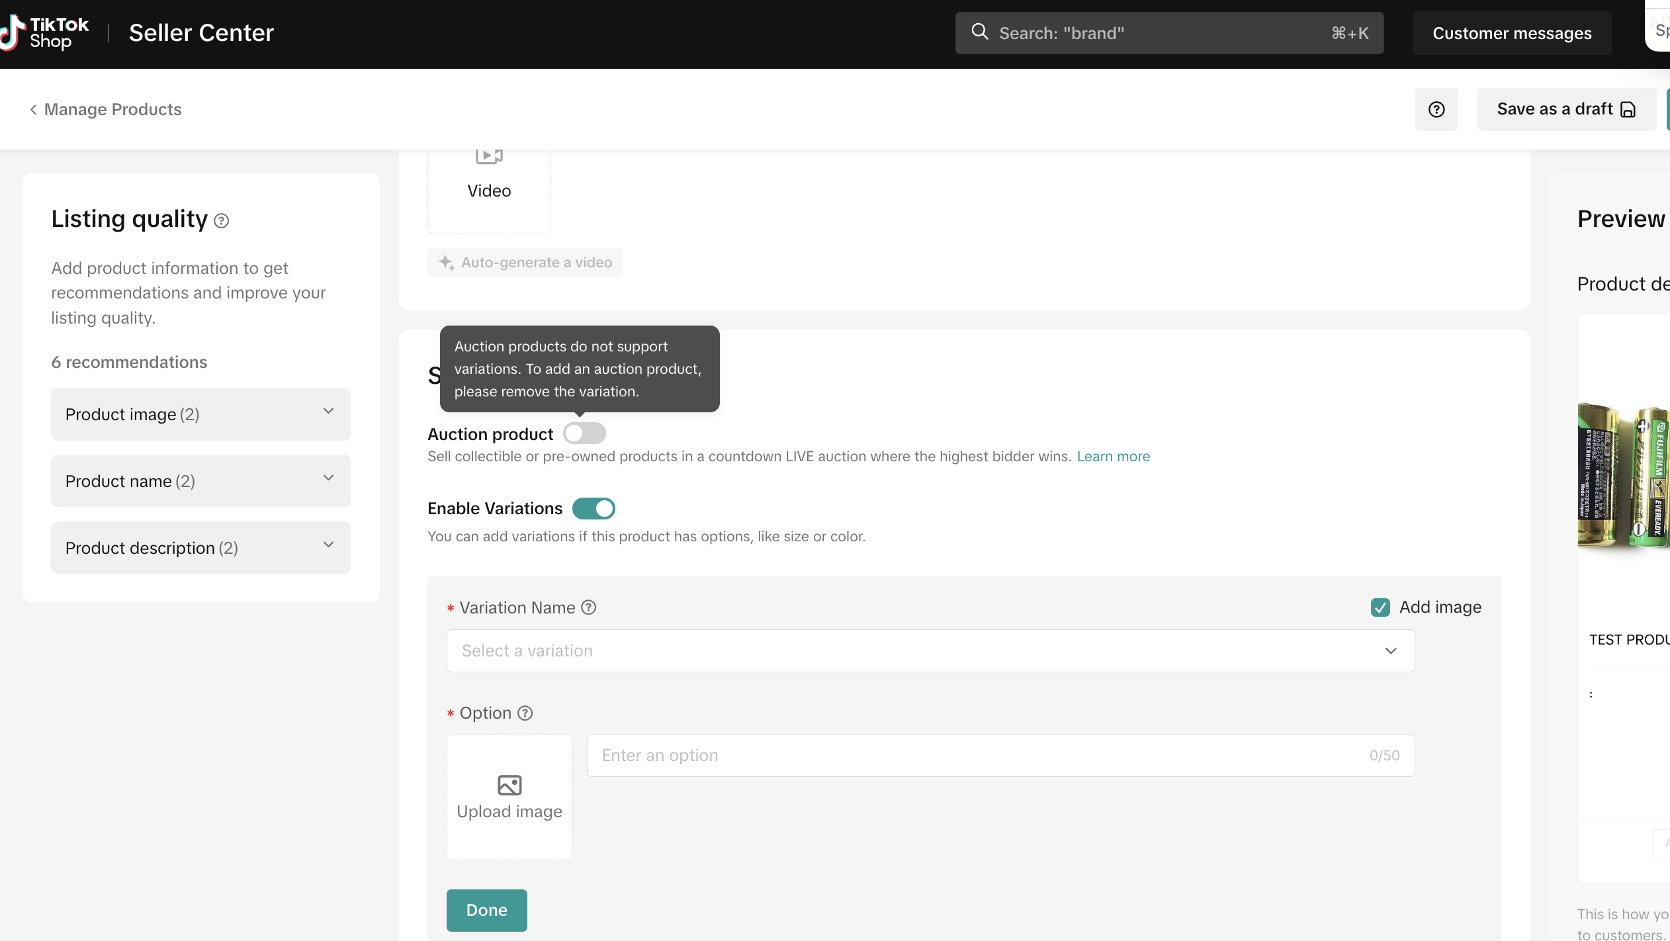This screenshot has height=941, width=1670.
Task: Open Select a variation dropdown
Action: click(x=930, y=651)
